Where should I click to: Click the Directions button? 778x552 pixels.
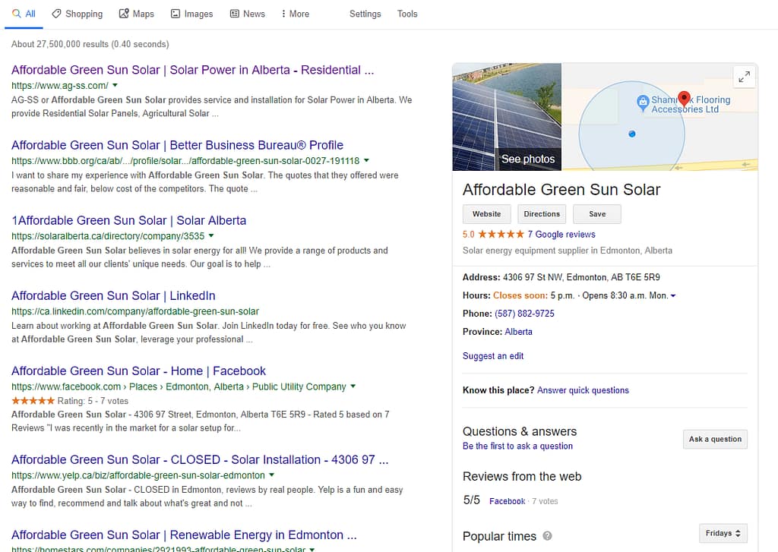point(541,214)
